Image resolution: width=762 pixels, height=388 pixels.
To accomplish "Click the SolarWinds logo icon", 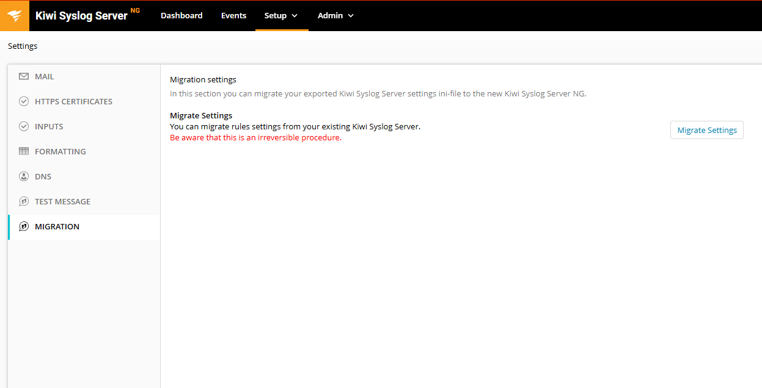I will [15, 15].
